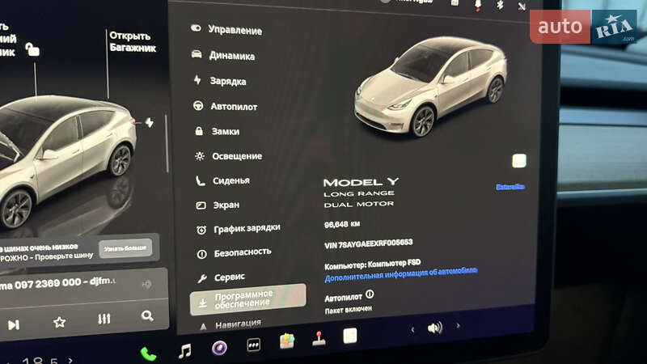This screenshot has height=364, width=647.
Task: Tap the djfm radio station title
Action: pyautogui.click(x=57, y=284)
